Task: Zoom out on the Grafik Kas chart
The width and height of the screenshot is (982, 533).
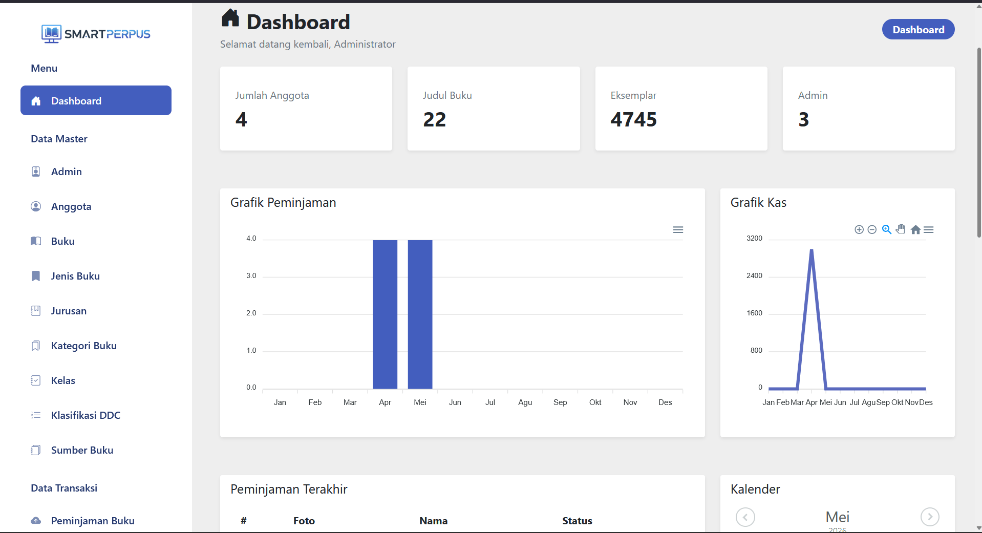Action: (x=872, y=230)
